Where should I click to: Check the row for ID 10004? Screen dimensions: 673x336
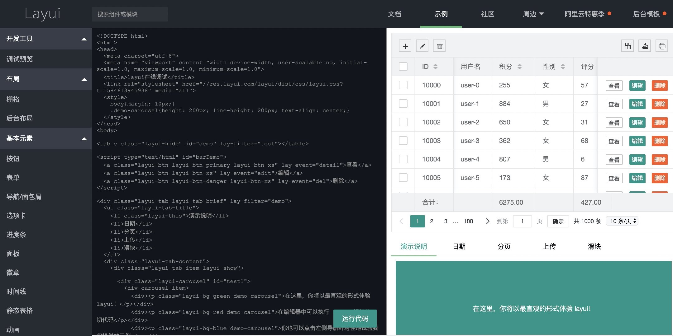pyautogui.click(x=403, y=159)
